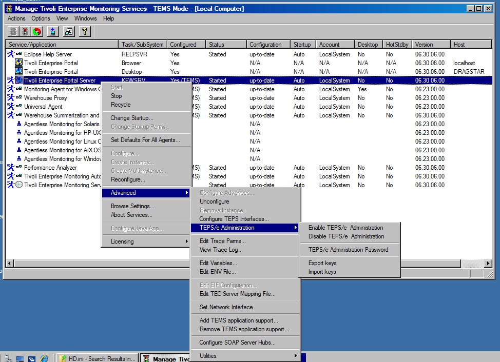The height and width of the screenshot is (362, 500).
Task: Click running-man icon on Warehouse Summarization row
Action: coord(10,115)
